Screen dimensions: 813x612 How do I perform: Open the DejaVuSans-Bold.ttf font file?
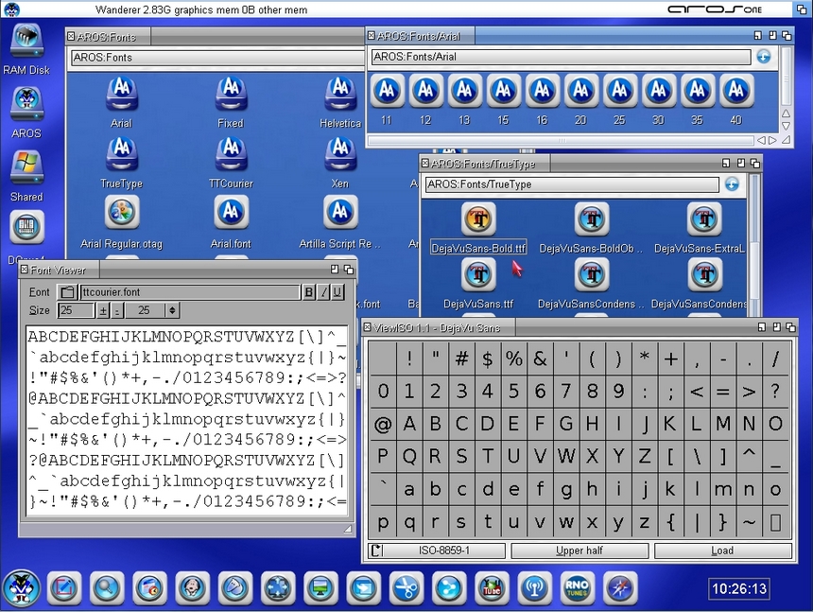click(478, 219)
